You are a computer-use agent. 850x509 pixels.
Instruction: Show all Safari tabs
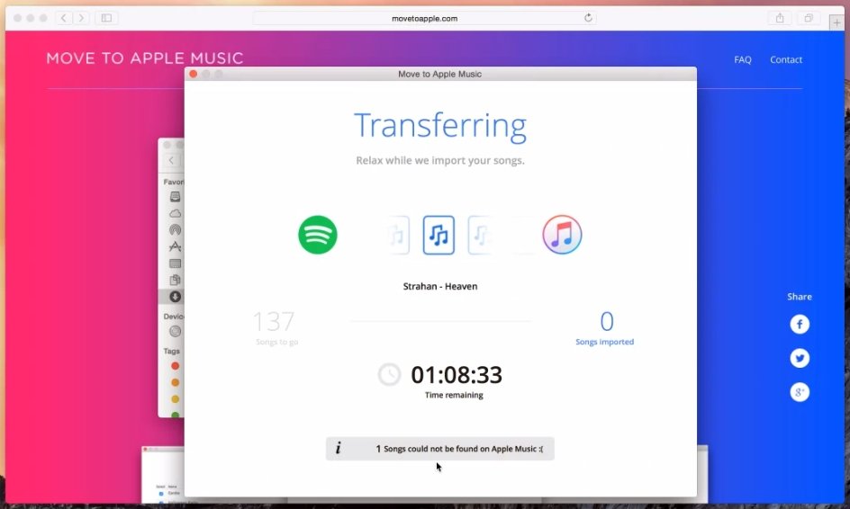809,18
